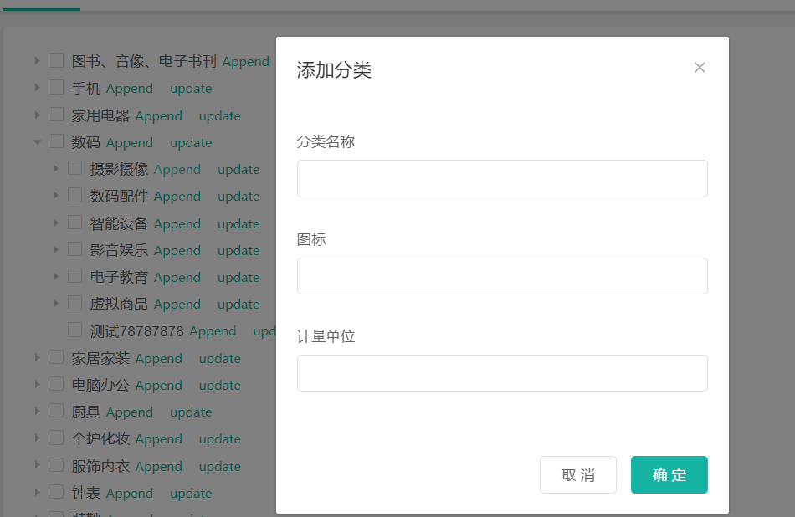Expand the 电脑办公 tree node

tap(37, 385)
